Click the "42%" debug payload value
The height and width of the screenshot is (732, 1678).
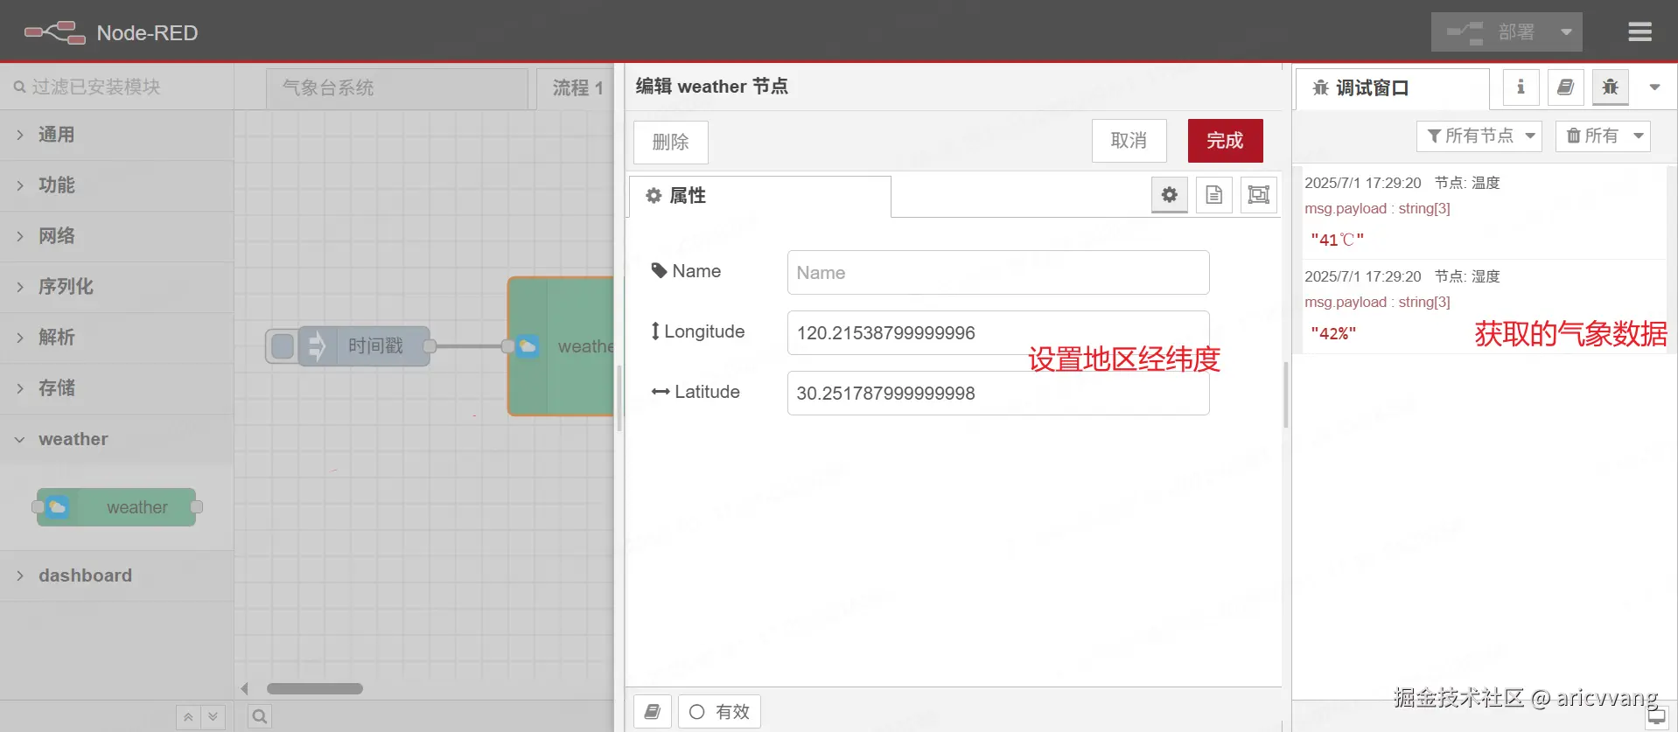pyautogui.click(x=1333, y=333)
